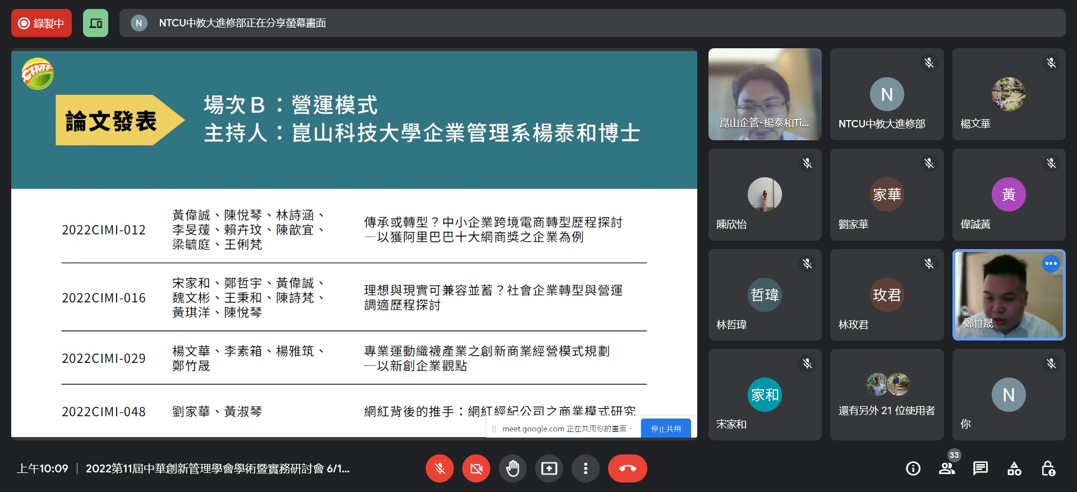Click the NTCU presenter banner at top
This screenshot has width=1077, height=492.
pos(592,23)
